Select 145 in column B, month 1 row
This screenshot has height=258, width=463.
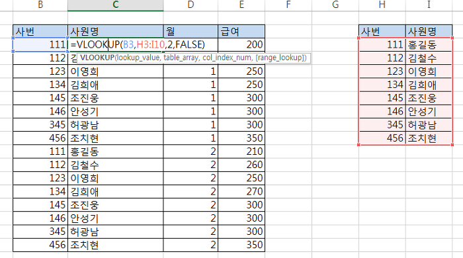click(x=40, y=98)
